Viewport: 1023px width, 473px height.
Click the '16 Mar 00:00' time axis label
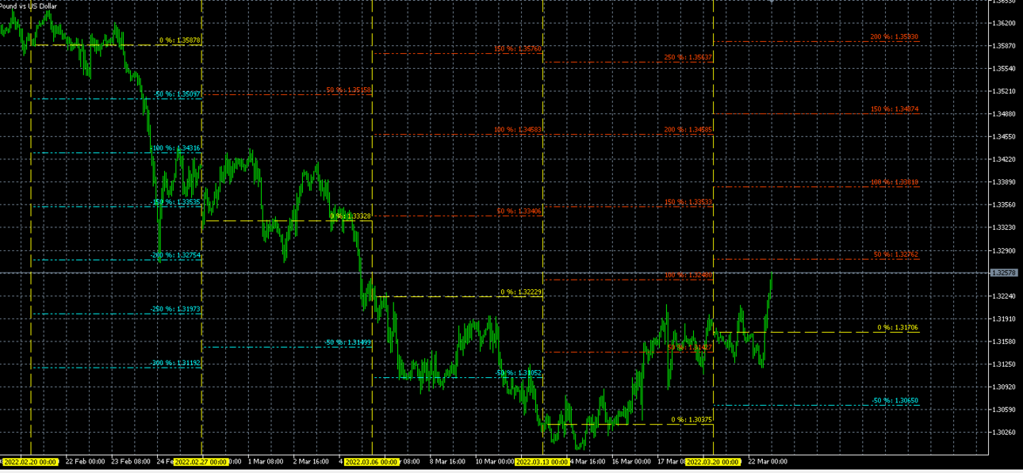pos(631,461)
